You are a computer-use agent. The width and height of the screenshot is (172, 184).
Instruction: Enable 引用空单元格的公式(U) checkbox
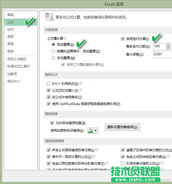click(123, 163)
